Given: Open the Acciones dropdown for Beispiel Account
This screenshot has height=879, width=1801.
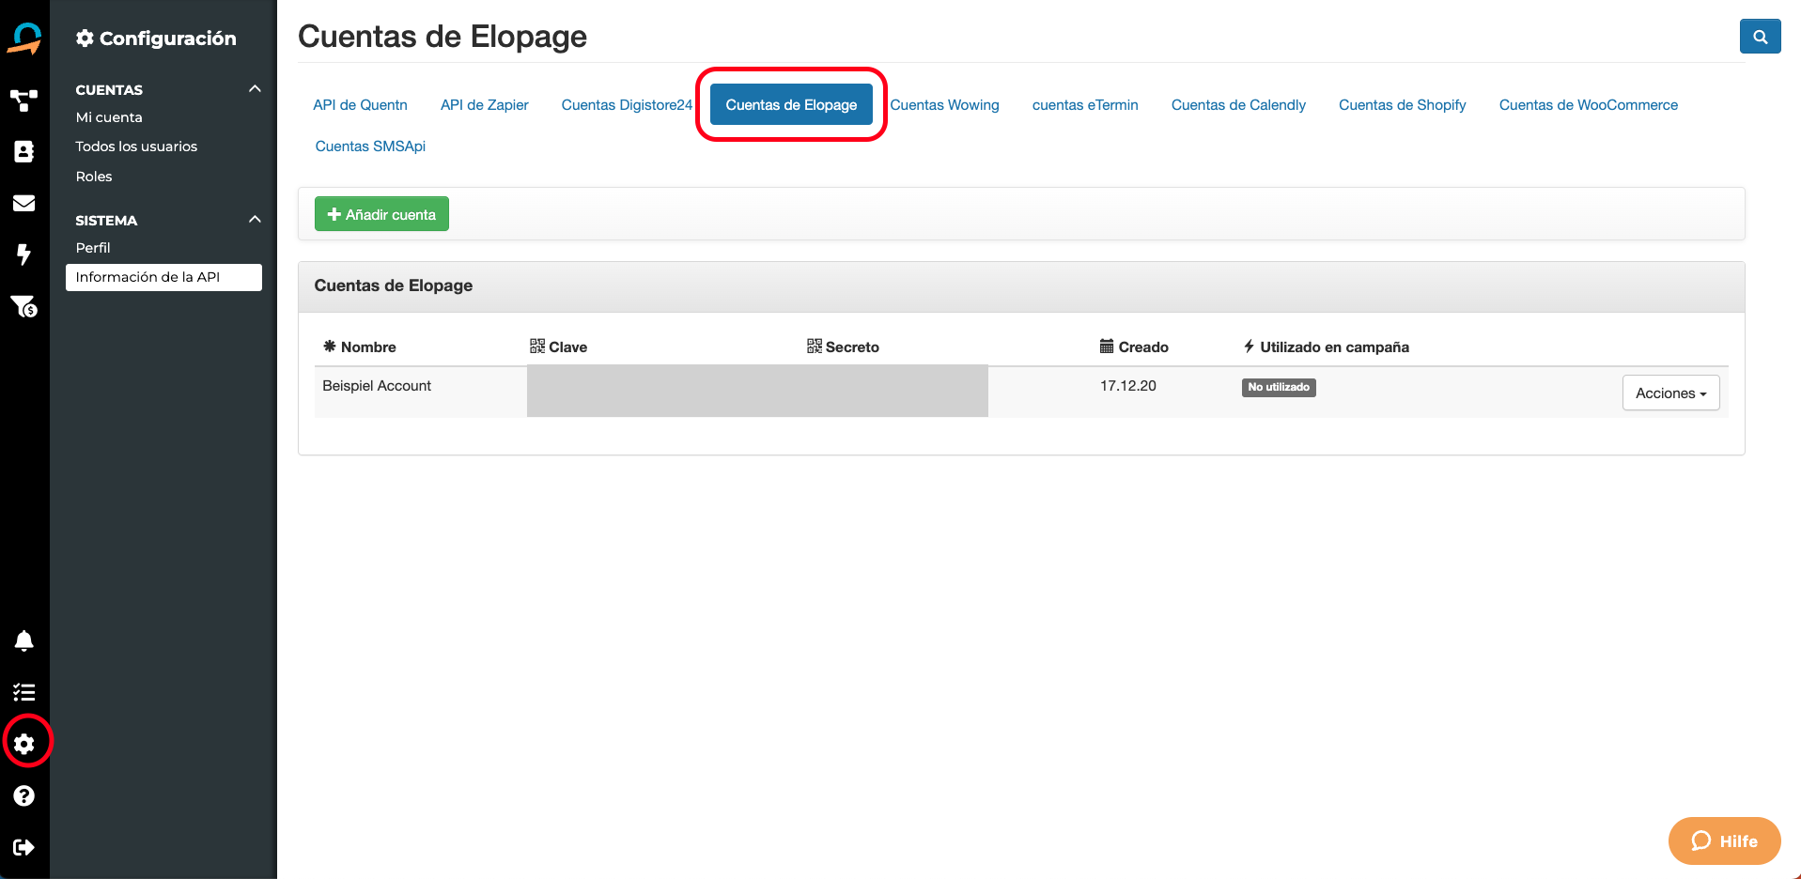Looking at the screenshot, I should pyautogui.click(x=1670, y=393).
